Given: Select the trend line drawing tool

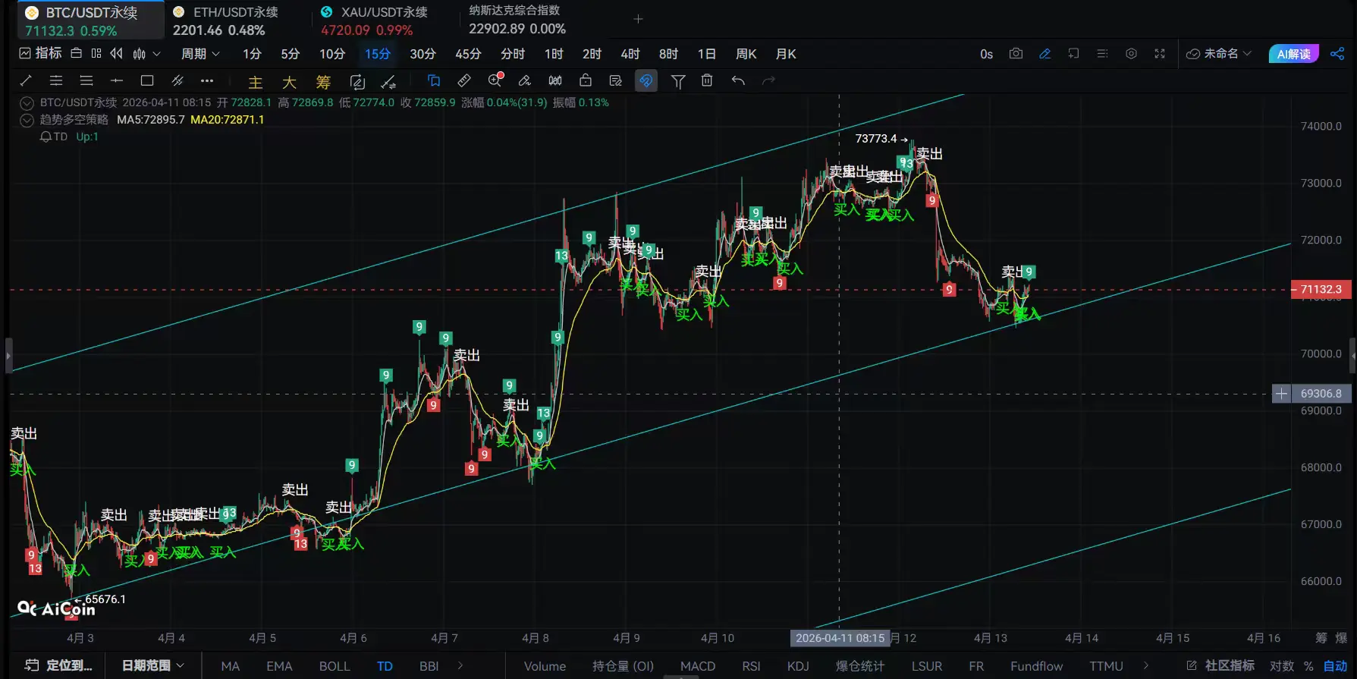Looking at the screenshot, I should point(26,80).
